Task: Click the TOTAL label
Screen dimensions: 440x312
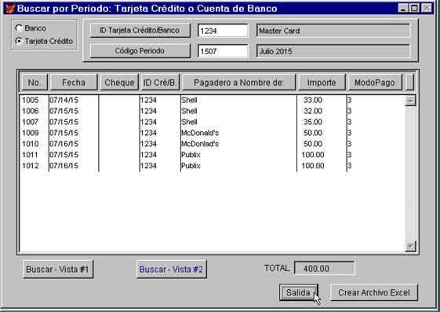Action: pos(277,268)
